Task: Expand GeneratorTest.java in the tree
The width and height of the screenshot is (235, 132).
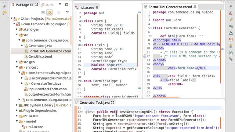Action: pyautogui.click(x=22, y=83)
